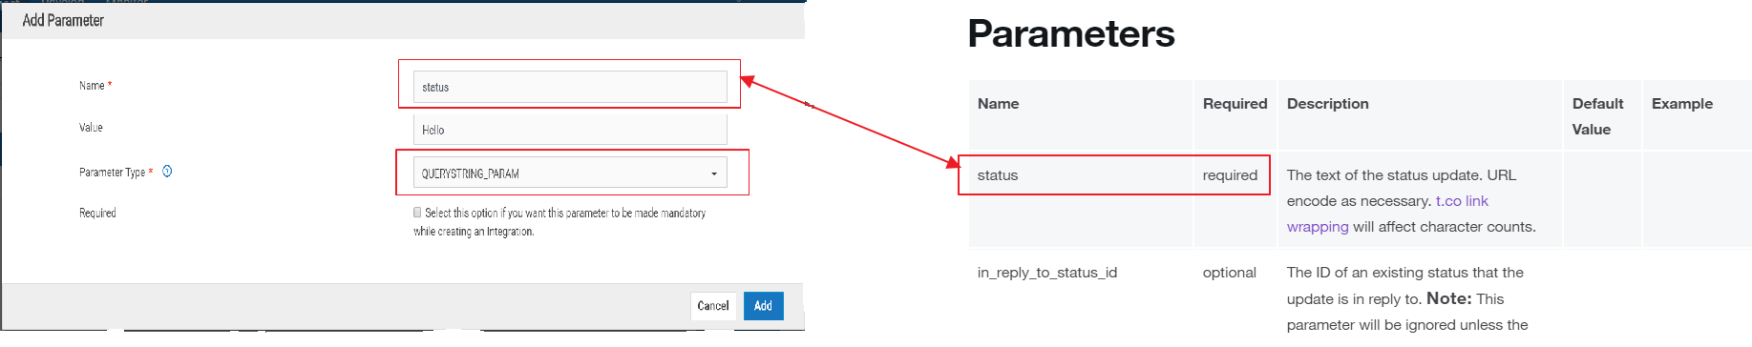1752x347 pixels.
Task: Click the Add button
Action: tap(763, 306)
